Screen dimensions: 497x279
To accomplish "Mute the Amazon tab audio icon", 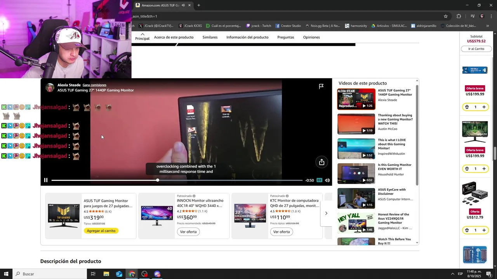I will [x=183, y=5].
